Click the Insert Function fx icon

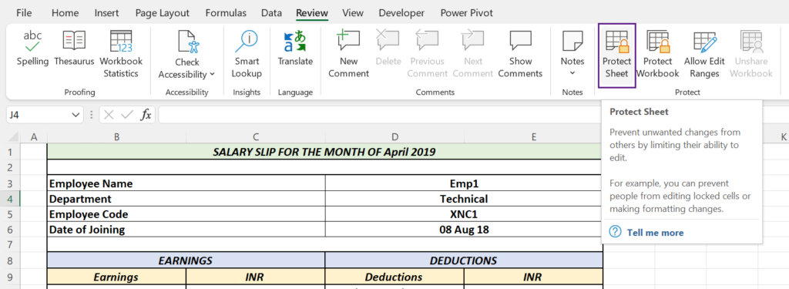pyautogui.click(x=146, y=115)
